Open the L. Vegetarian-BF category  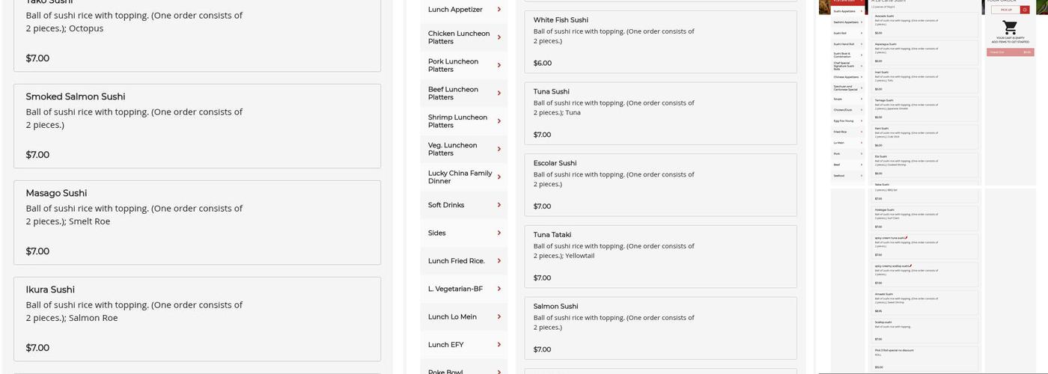coord(455,289)
